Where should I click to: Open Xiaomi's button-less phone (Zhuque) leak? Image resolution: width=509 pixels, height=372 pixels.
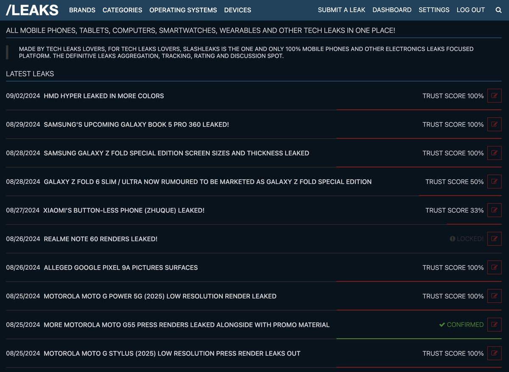tap(124, 210)
